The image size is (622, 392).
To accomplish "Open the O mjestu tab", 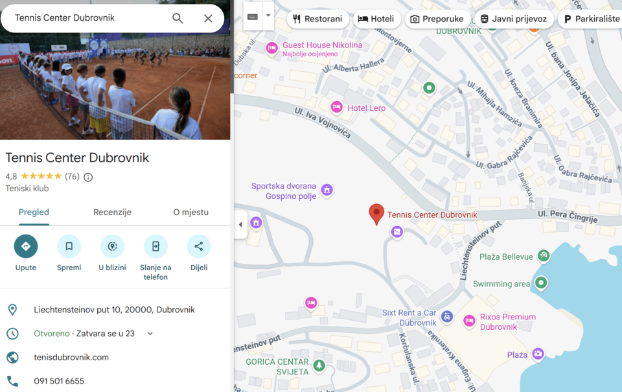I will pyautogui.click(x=190, y=212).
